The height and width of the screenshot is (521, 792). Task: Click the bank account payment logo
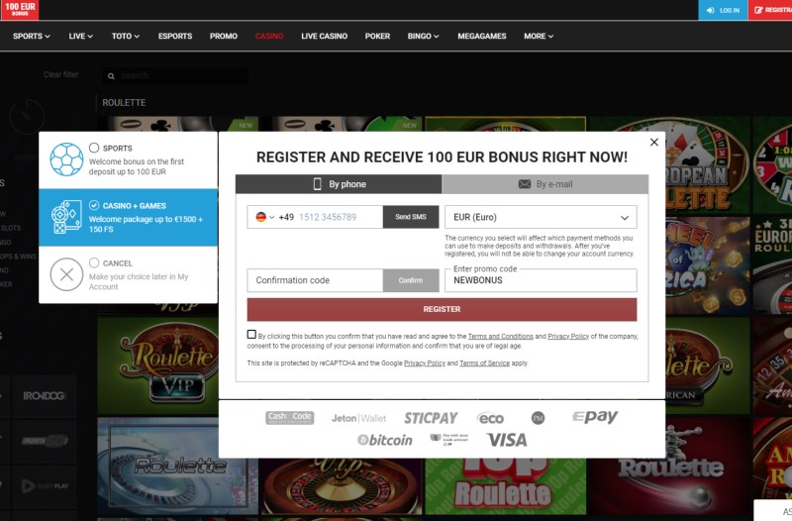point(449,439)
